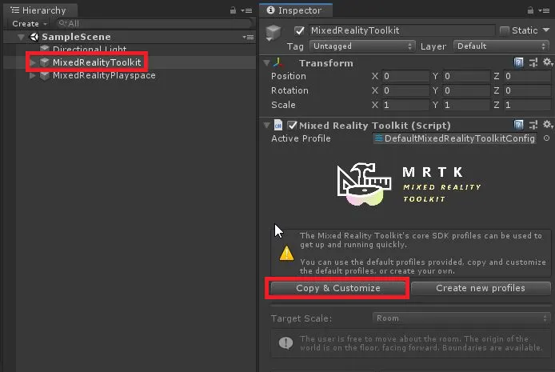Click the Active Profile object field
Viewport: 555px width, 372px height.
[455, 138]
